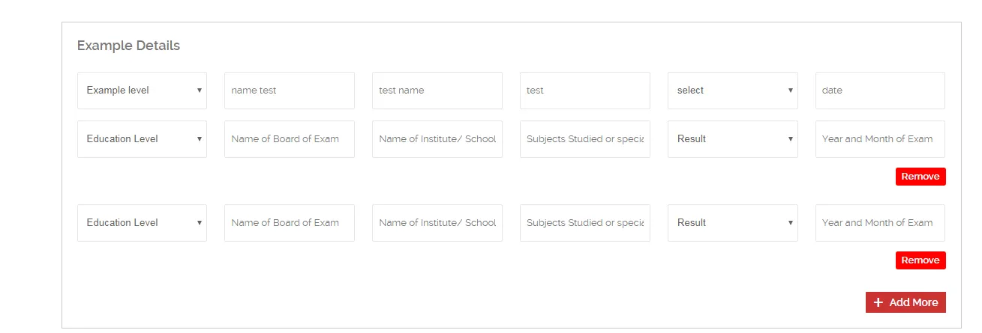Select the first row test input field
982x333 pixels.
point(584,91)
